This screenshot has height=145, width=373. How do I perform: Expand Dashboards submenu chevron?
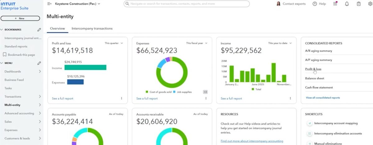click(40, 72)
